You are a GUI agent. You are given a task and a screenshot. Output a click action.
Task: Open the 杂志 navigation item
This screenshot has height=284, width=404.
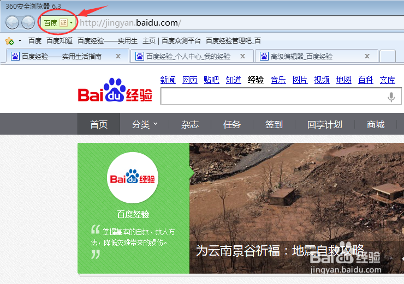[190, 124]
